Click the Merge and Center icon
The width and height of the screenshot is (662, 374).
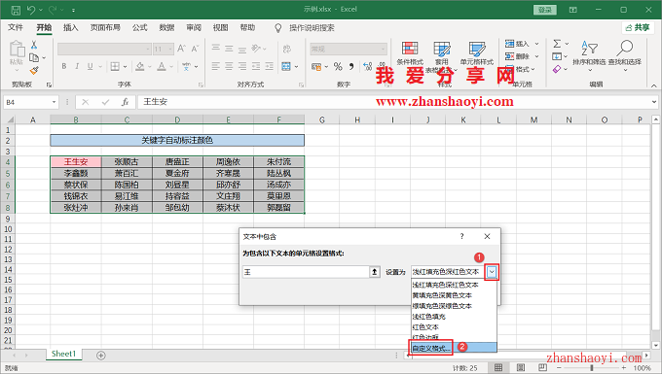pyautogui.click(x=286, y=66)
